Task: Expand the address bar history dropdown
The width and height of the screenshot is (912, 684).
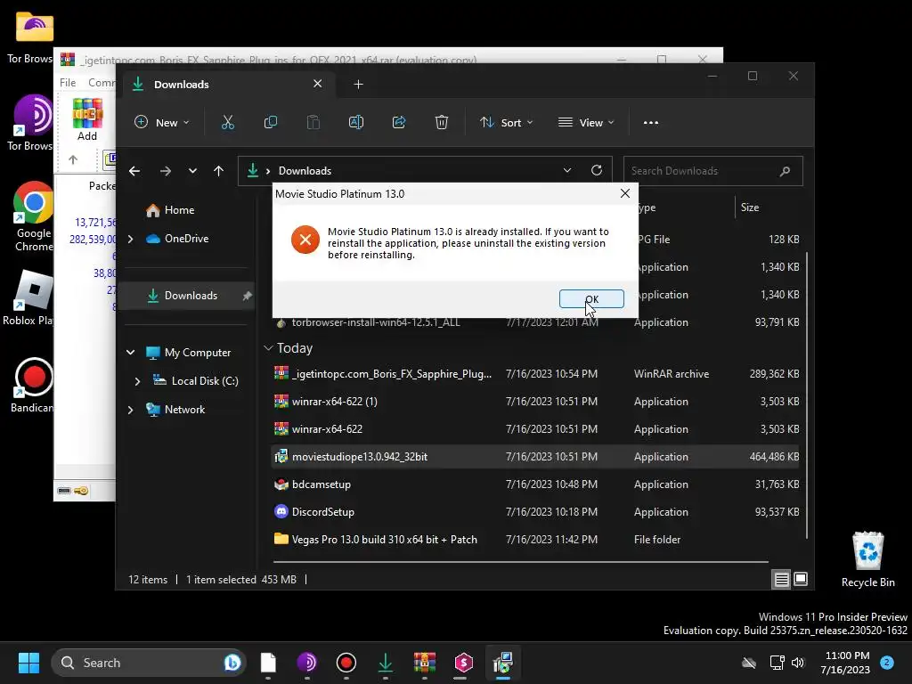Action: click(567, 170)
